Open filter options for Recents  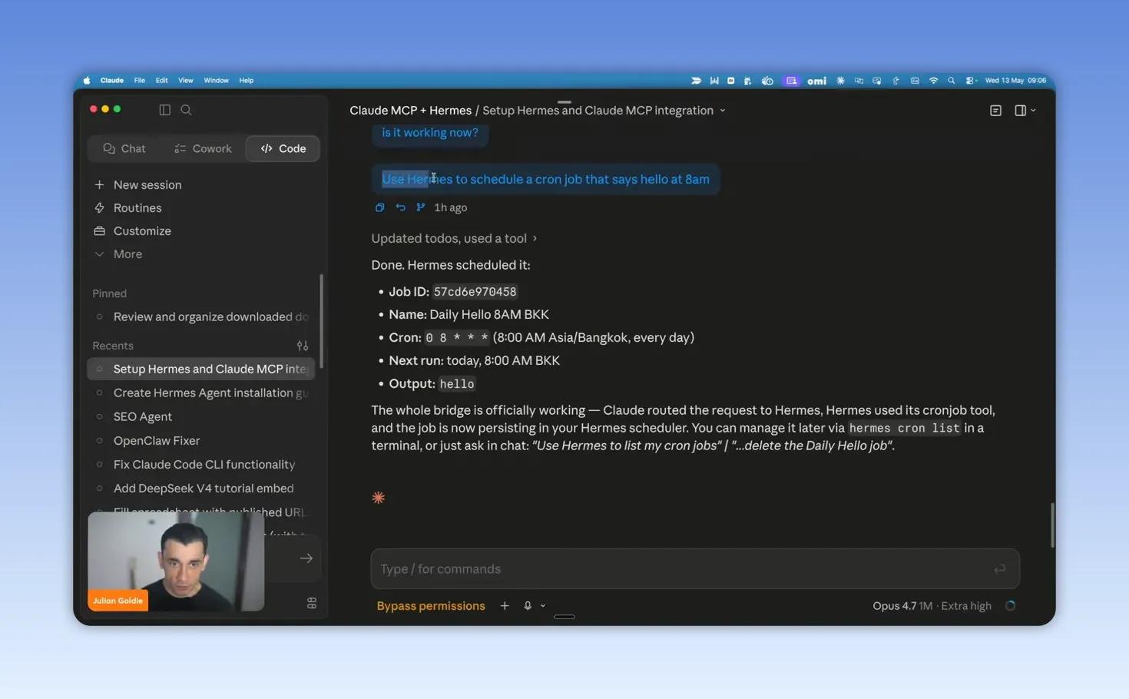pos(303,346)
